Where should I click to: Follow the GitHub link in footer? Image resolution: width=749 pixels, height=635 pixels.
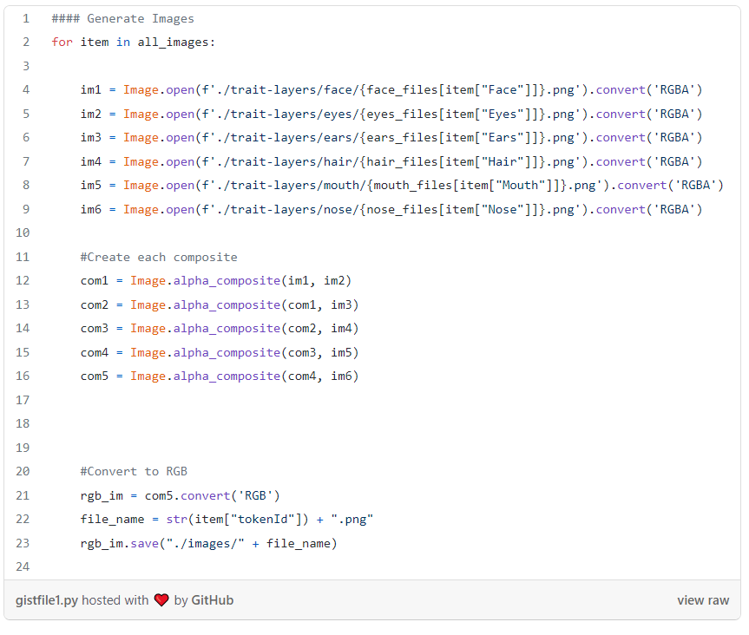[212, 600]
